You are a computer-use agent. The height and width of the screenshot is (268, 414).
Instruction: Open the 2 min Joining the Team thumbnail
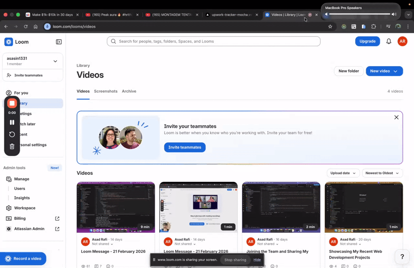tap(281, 207)
